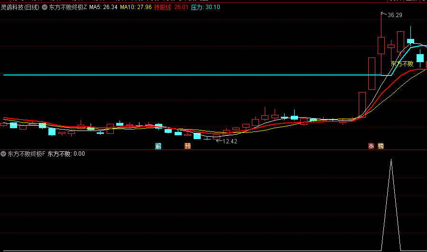Screen dimensions: 427x252
Task: Click the 涨 marker icon
Action: click(x=371, y=146)
